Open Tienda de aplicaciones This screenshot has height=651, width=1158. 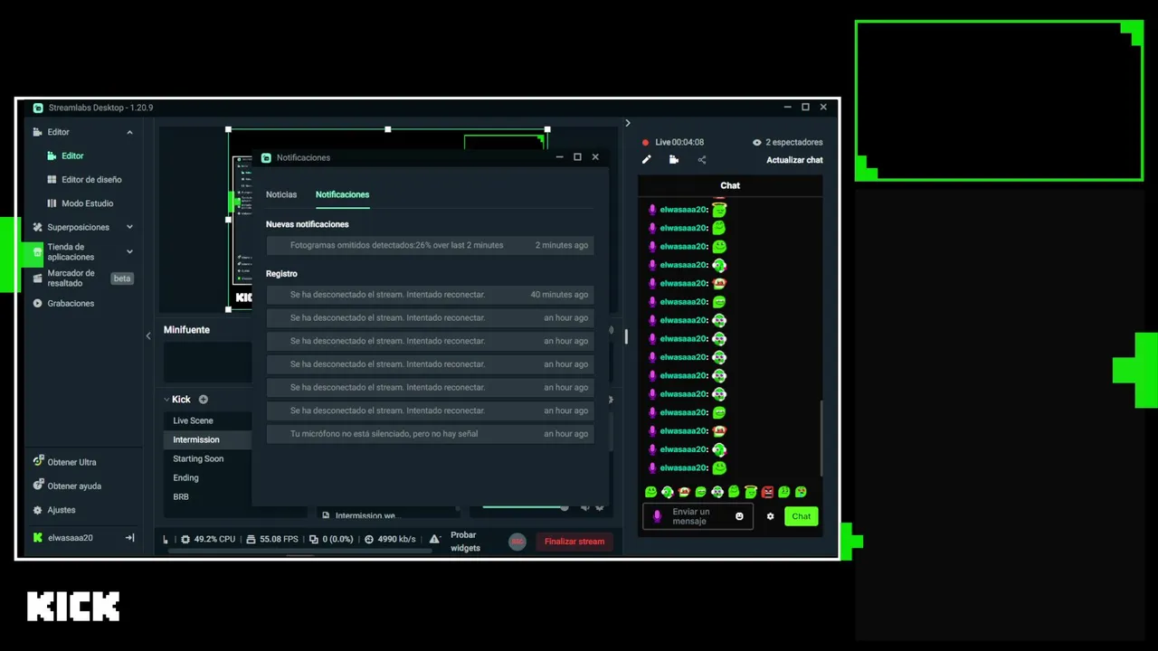[71, 251]
